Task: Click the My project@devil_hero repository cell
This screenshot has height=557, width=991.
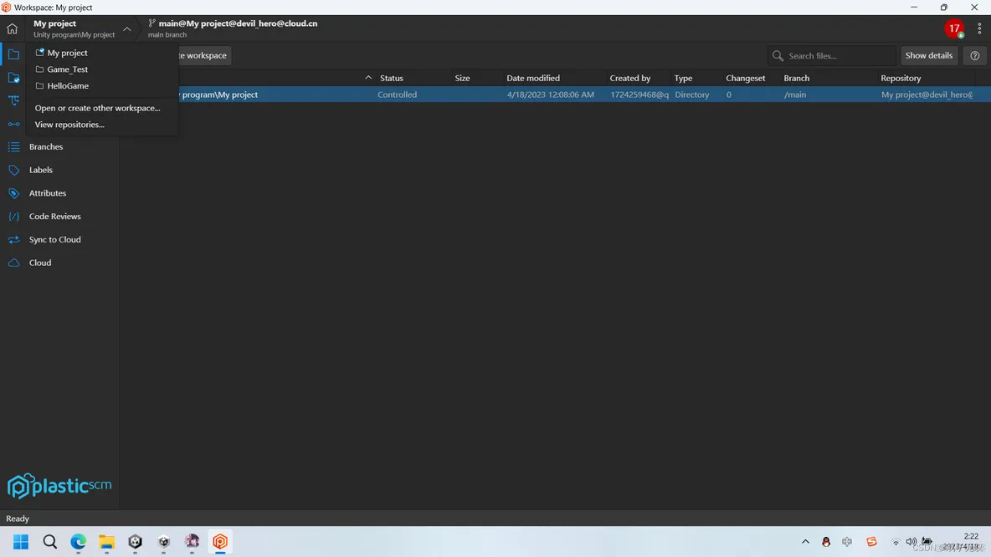Action: (x=927, y=95)
